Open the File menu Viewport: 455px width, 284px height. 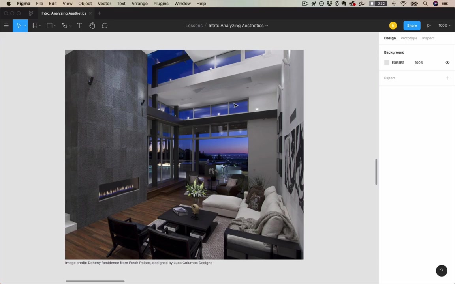tap(39, 4)
